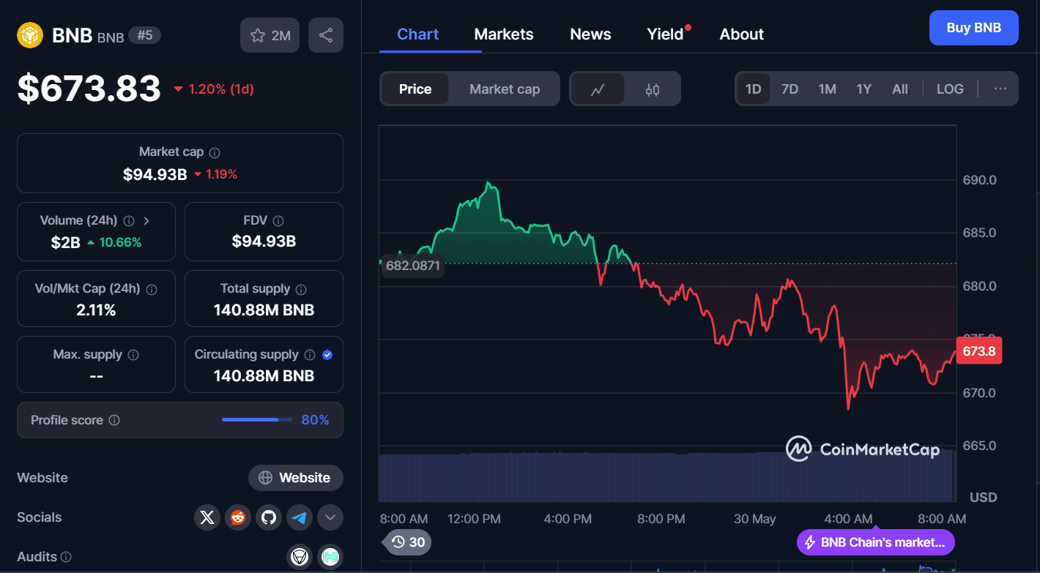1040x573 pixels.
Task: Click the 1.20% (1d) price change text
Action: [221, 89]
